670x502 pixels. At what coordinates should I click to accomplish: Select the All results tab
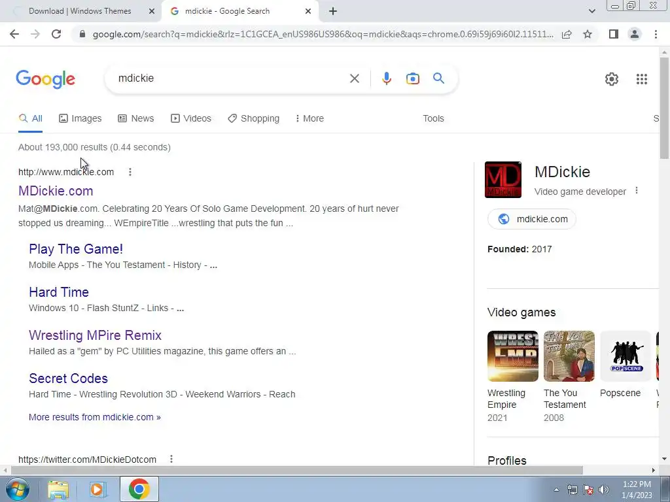point(30,119)
